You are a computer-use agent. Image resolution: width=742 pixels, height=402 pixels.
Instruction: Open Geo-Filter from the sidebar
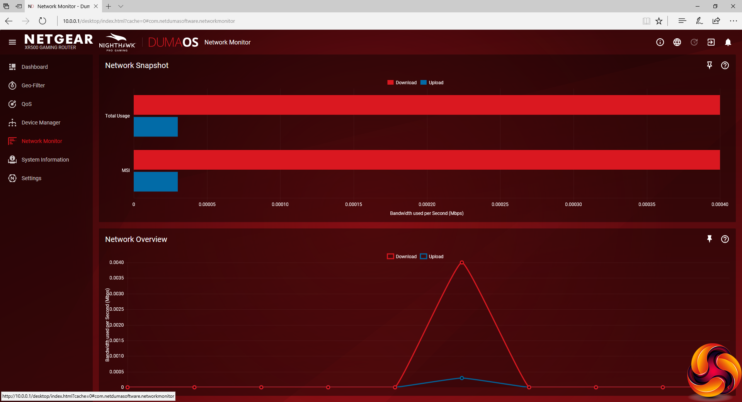pos(33,85)
